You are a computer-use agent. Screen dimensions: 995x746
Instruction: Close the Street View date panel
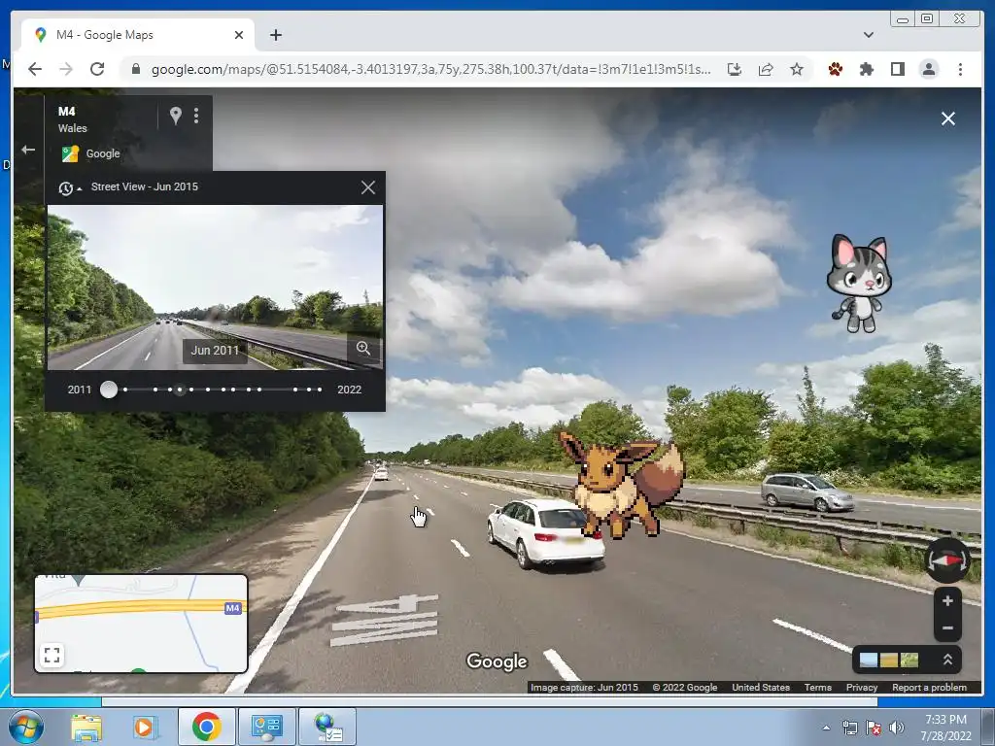click(x=368, y=187)
